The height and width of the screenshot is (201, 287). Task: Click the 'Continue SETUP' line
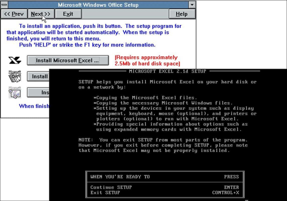coord(111,187)
